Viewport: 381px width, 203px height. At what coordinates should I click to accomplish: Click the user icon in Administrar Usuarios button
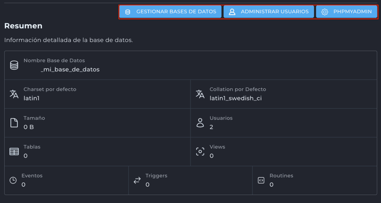(x=232, y=12)
